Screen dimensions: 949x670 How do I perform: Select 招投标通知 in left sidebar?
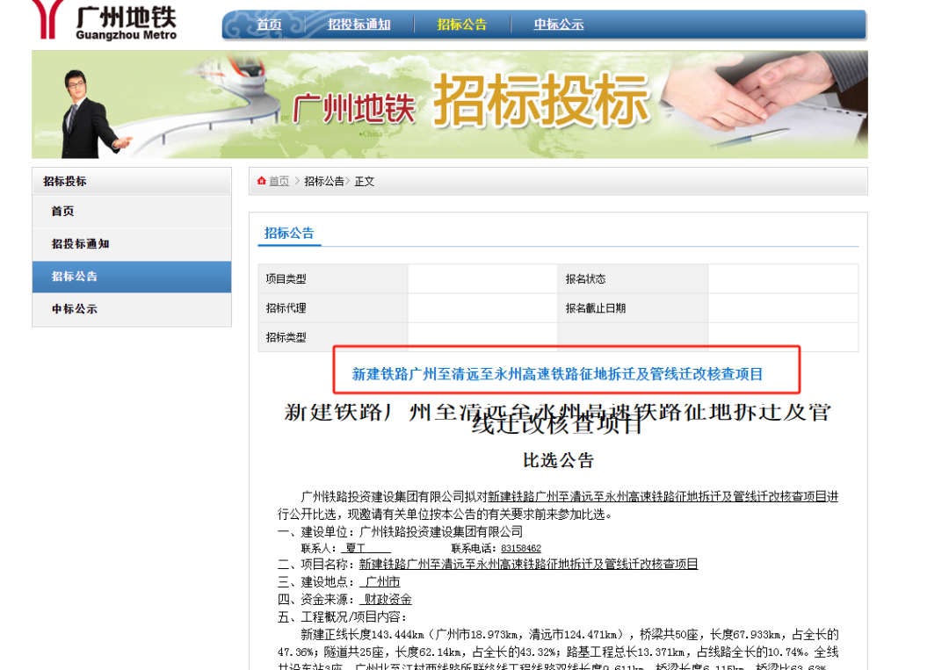click(132, 244)
